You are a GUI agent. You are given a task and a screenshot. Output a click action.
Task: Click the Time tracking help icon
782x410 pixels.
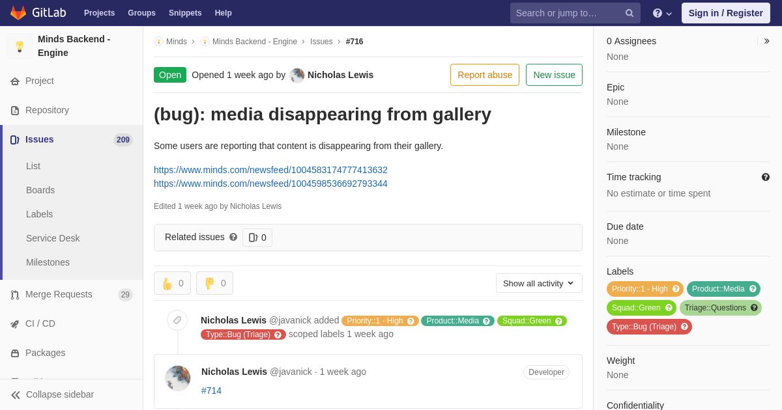point(766,177)
